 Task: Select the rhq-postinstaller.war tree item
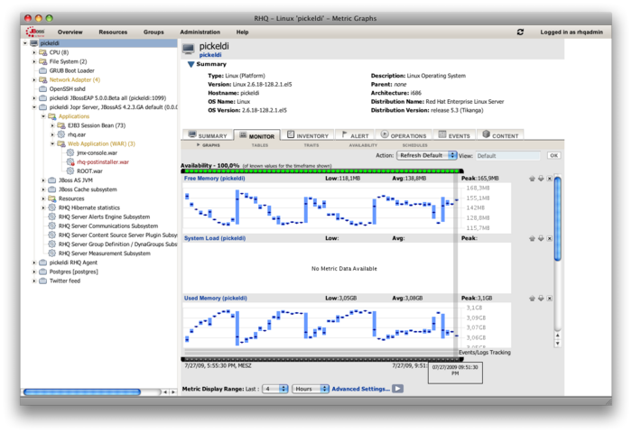[x=103, y=161]
